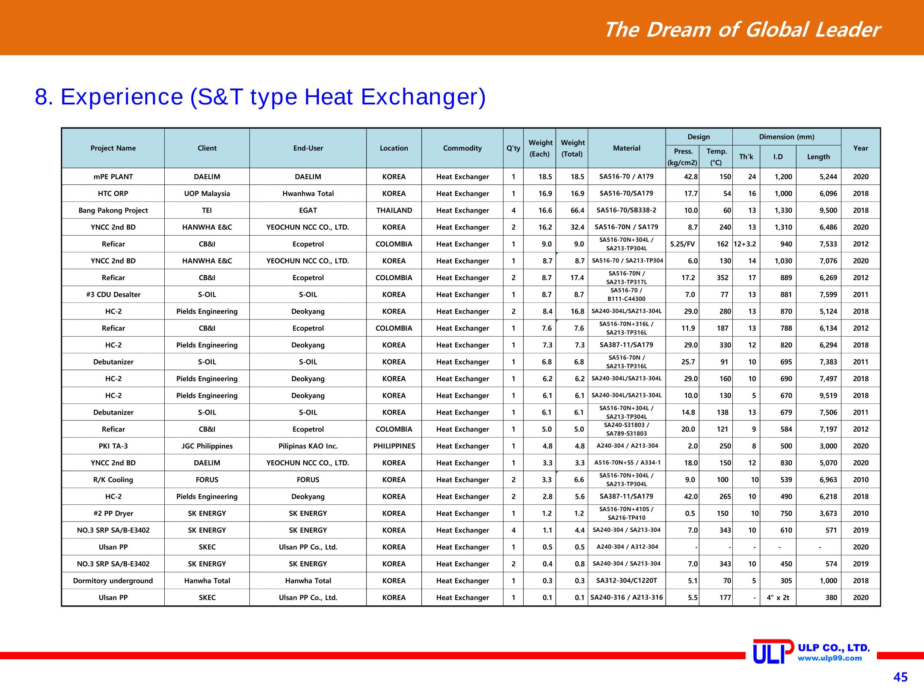The image size is (924, 693).
Task: Click the 'A516-70N+S5 / A334-1' material cell
Action: 627,463
